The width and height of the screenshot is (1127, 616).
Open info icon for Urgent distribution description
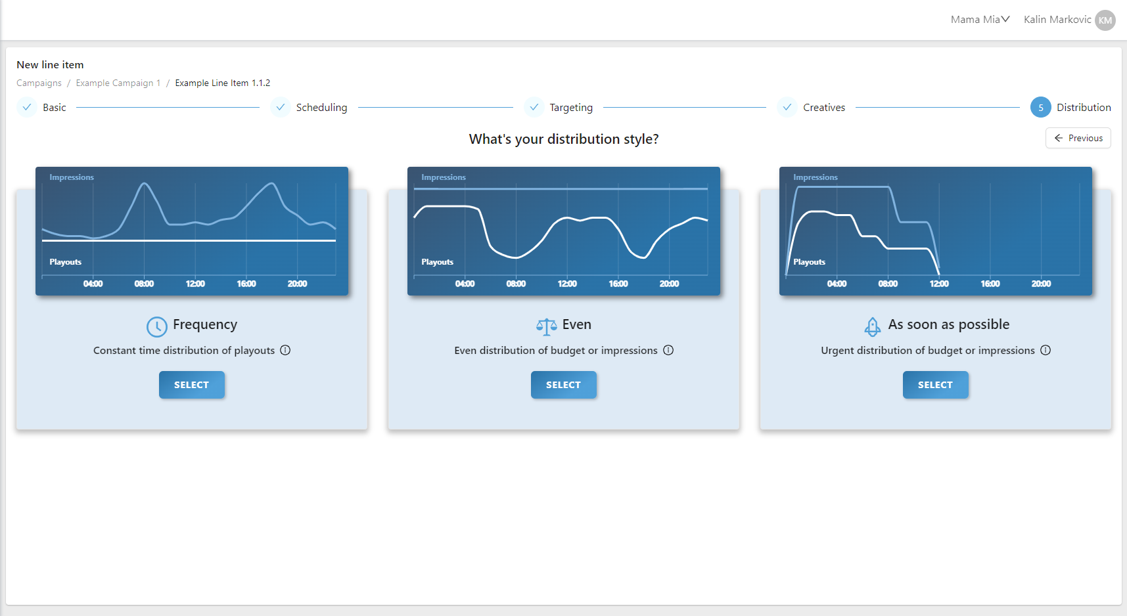point(1046,351)
